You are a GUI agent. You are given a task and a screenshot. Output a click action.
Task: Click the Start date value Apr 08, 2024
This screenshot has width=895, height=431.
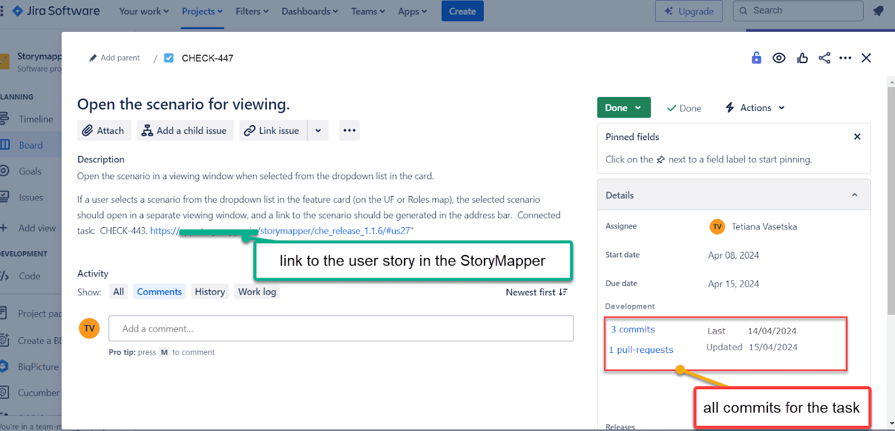(x=733, y=255)
